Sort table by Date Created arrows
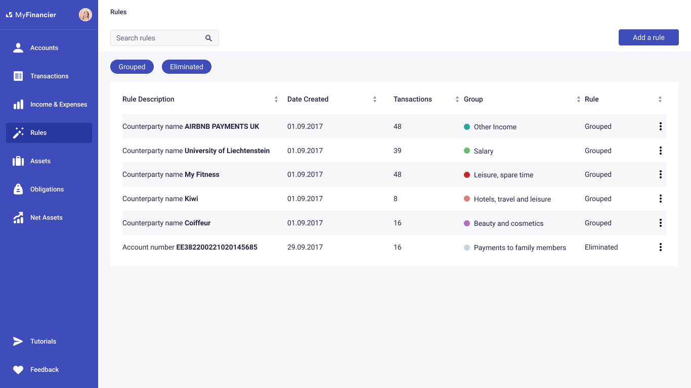691x388 pixels. 375,100
